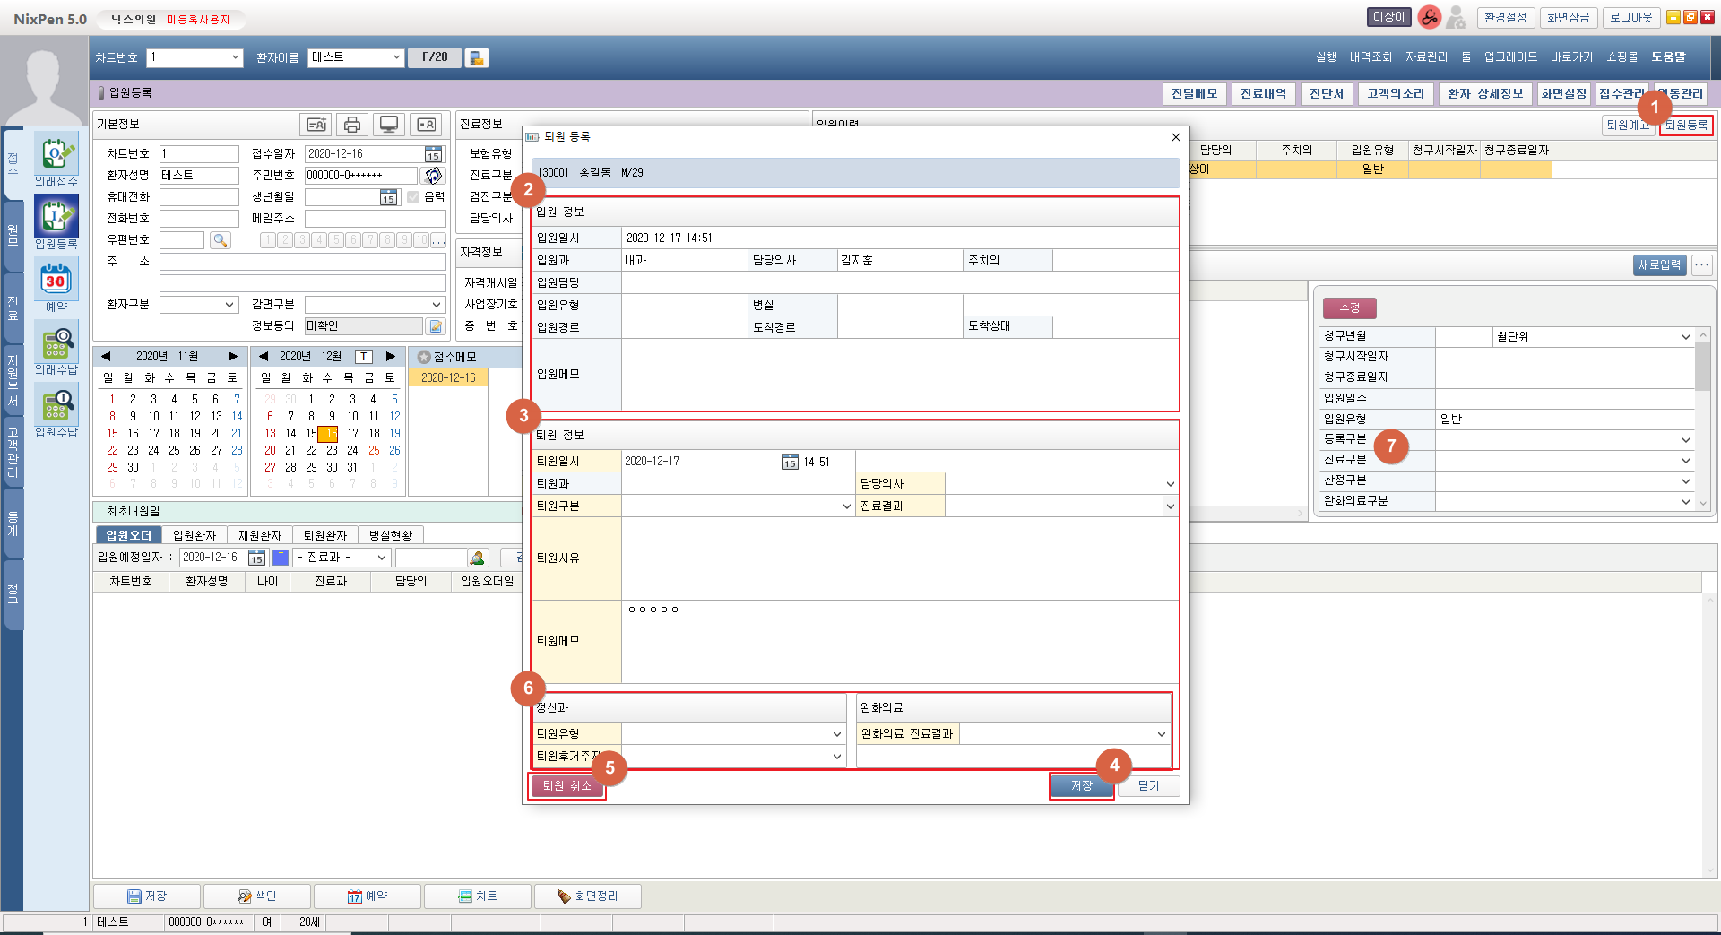The height and width of the screenshot is (935, 1721).
Task: Open the 내역조회 menu
Action: pos(1371,56)
